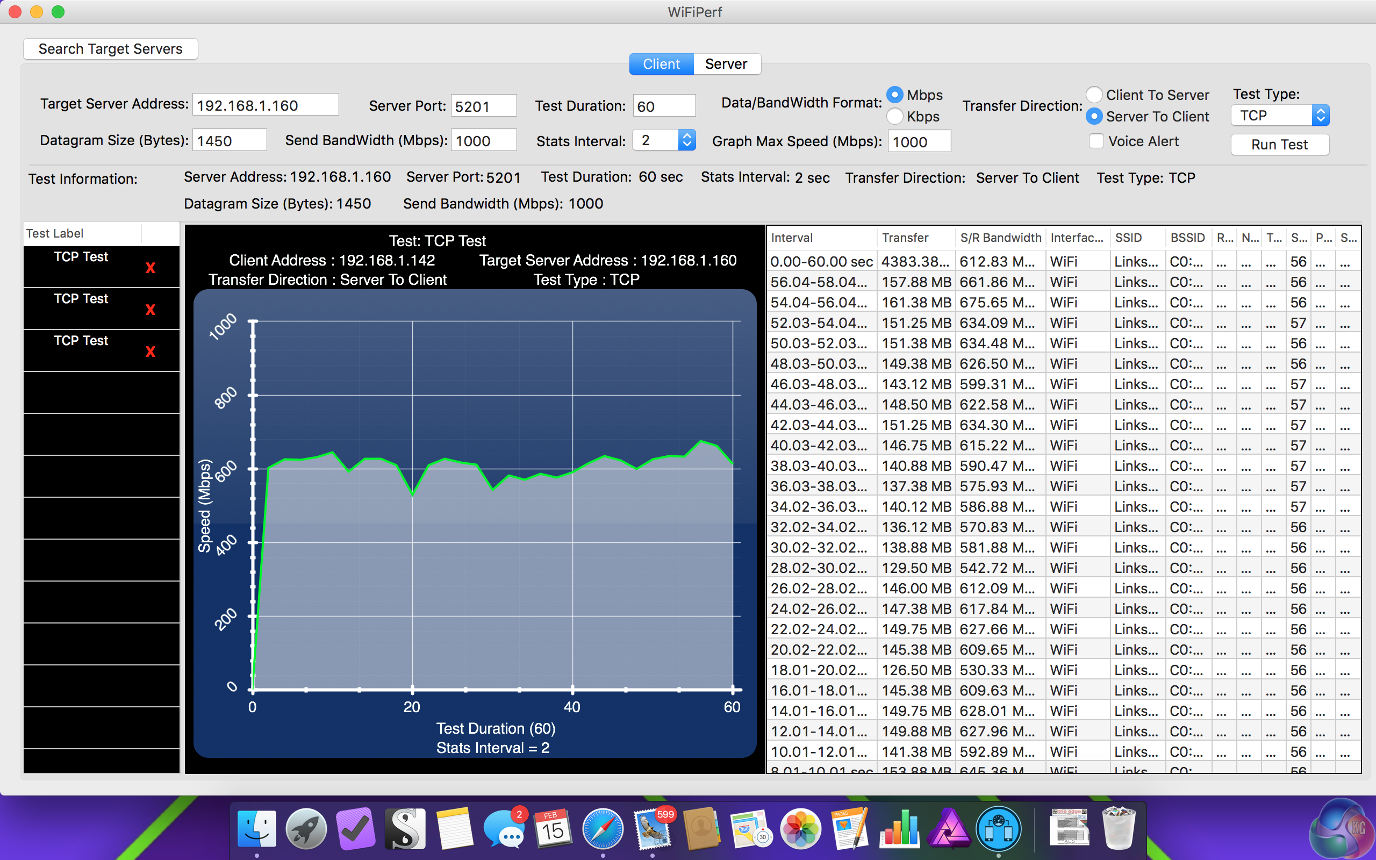Open Safari from the Dock
Screen dimensions: 1376x860
click(x=602, y=829)
